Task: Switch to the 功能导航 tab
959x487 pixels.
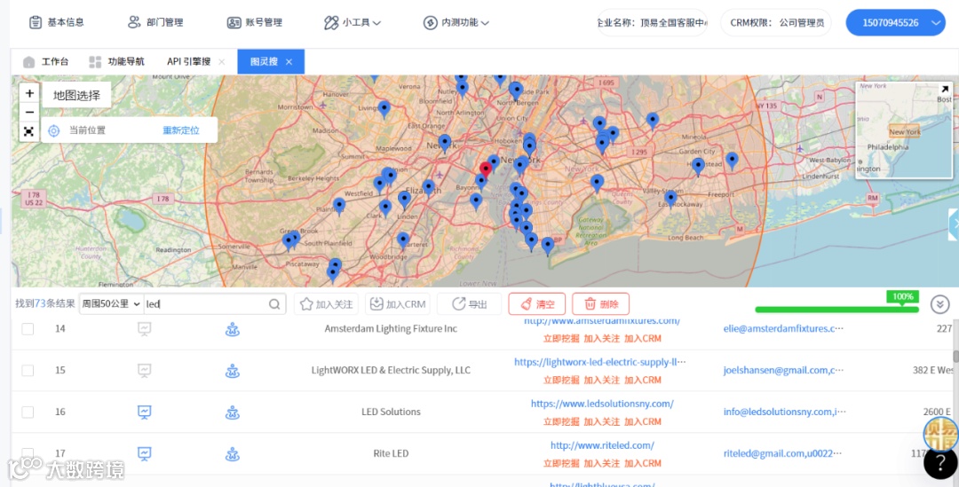Action: (117, 62)
